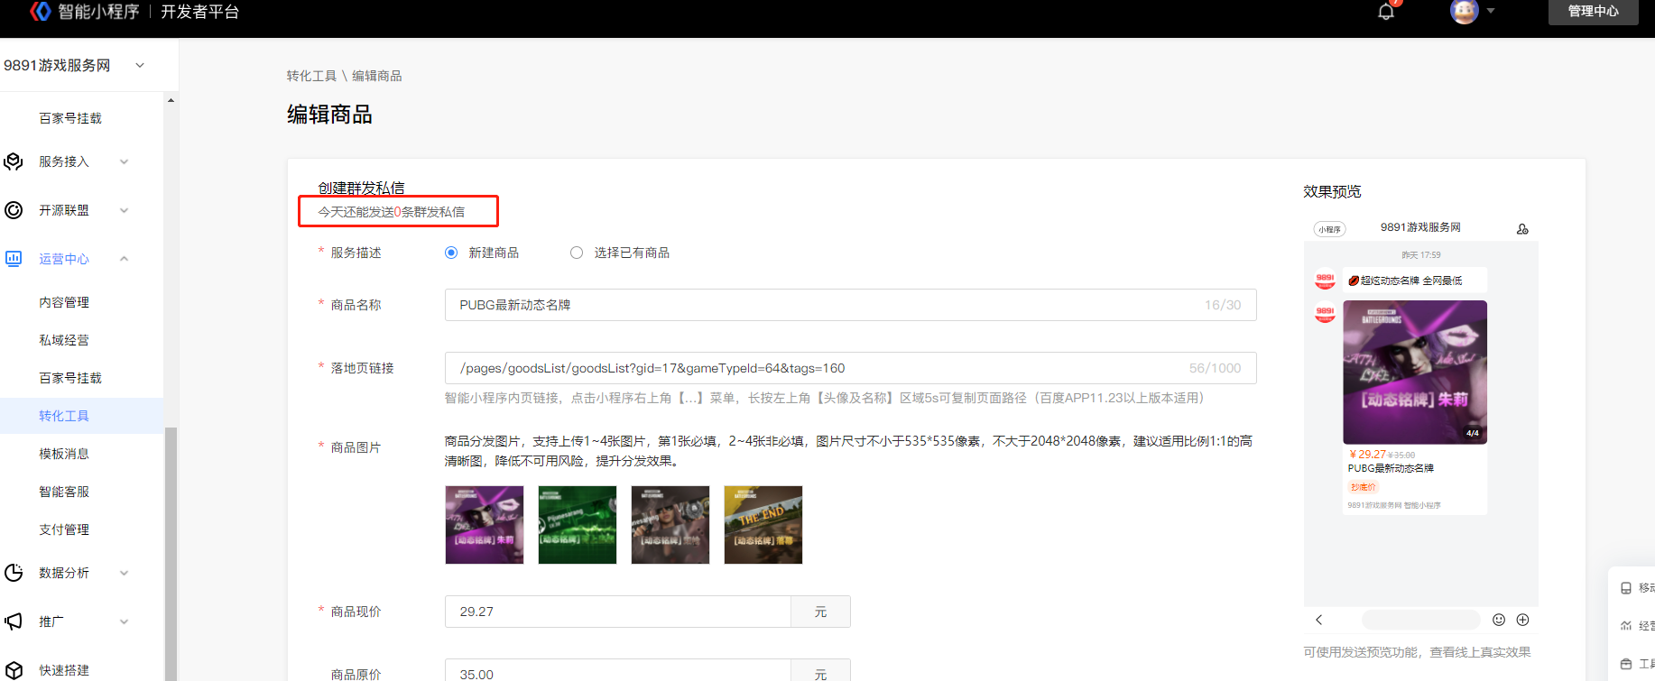Viewport: 1655px width, 681px height.
Task: Click the 小程序 tag in preview header
Action: 1329,229
